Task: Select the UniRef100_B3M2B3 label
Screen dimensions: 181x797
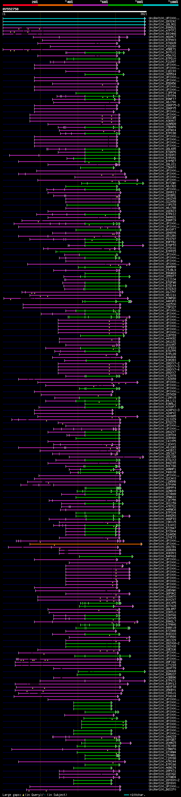Action: pyautogui.click(x=162, y=360)
